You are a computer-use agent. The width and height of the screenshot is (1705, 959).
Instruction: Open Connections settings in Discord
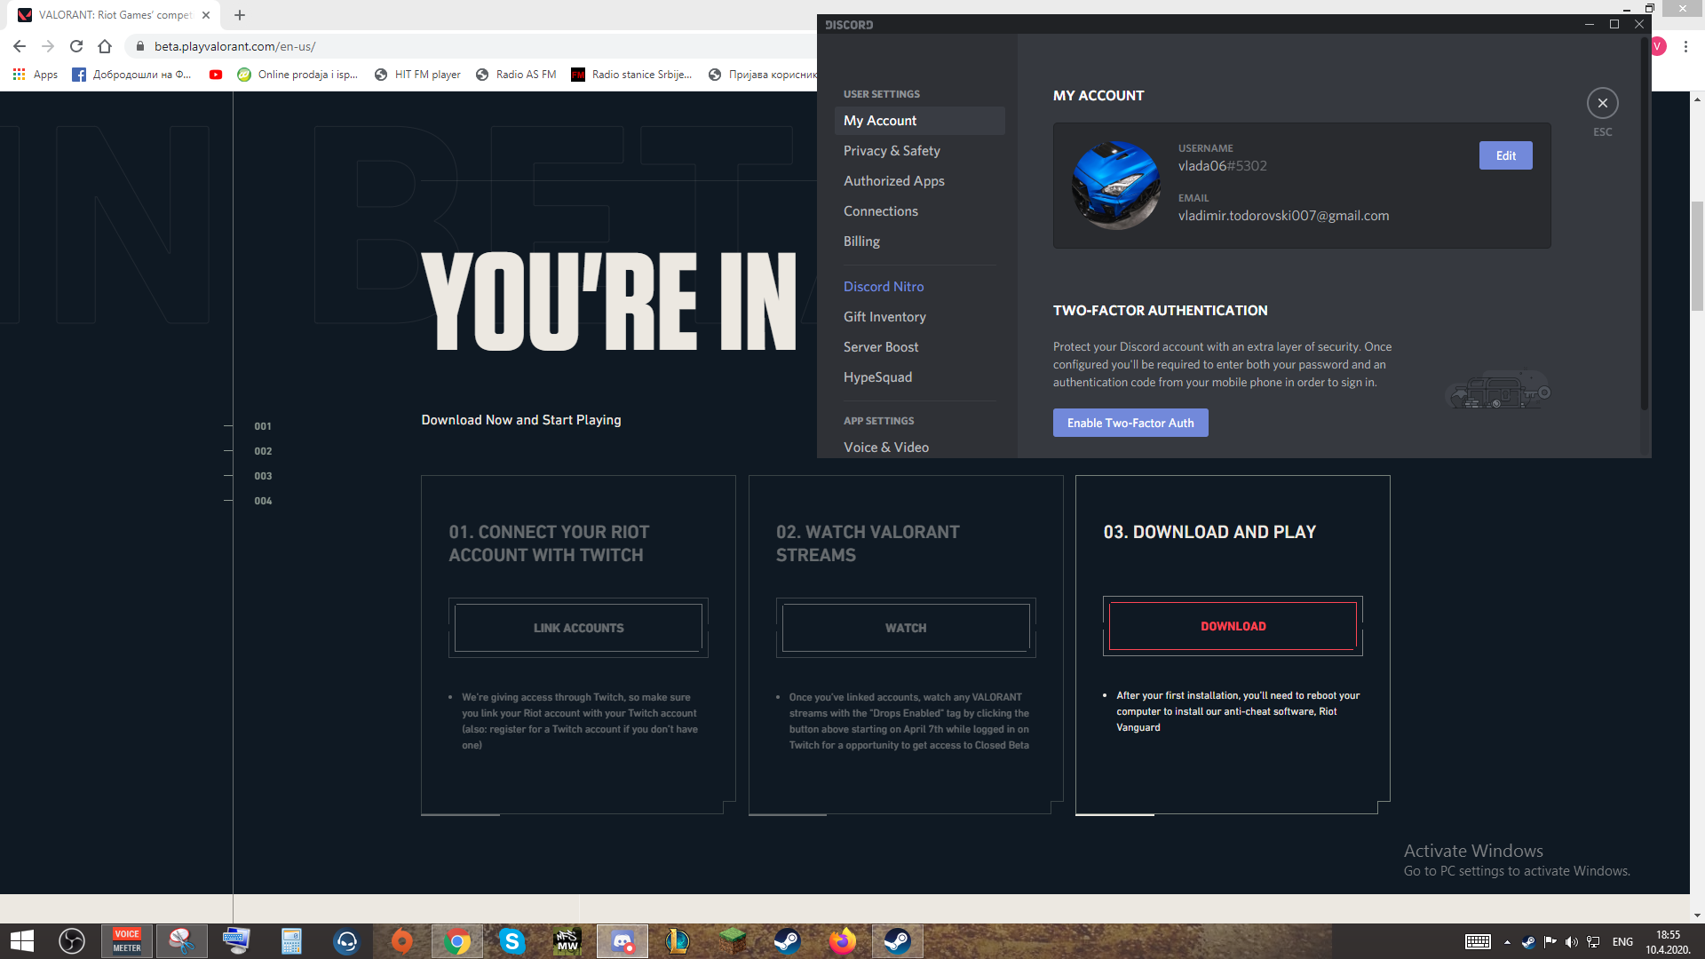[x=920, y=211]
